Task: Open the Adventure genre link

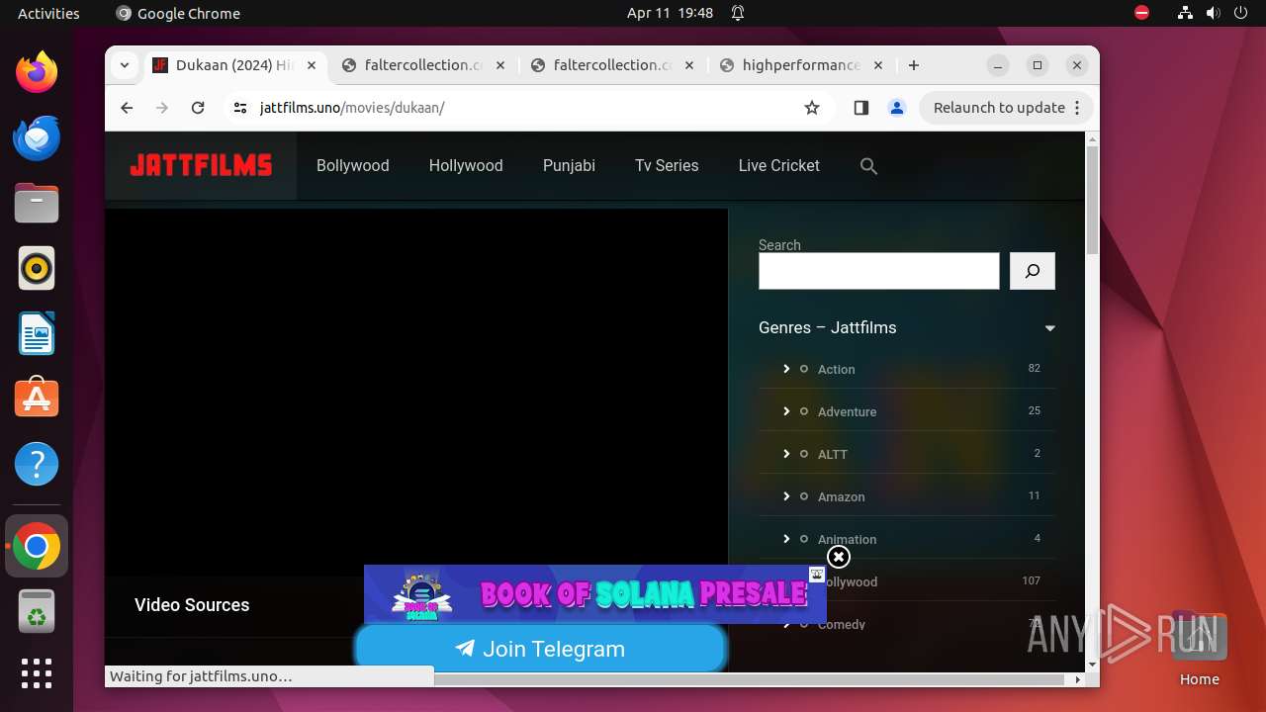Action: (847, 412)
